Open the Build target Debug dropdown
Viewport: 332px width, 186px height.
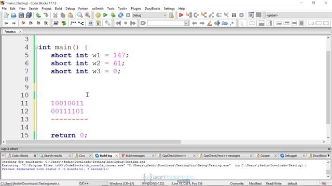149,15
